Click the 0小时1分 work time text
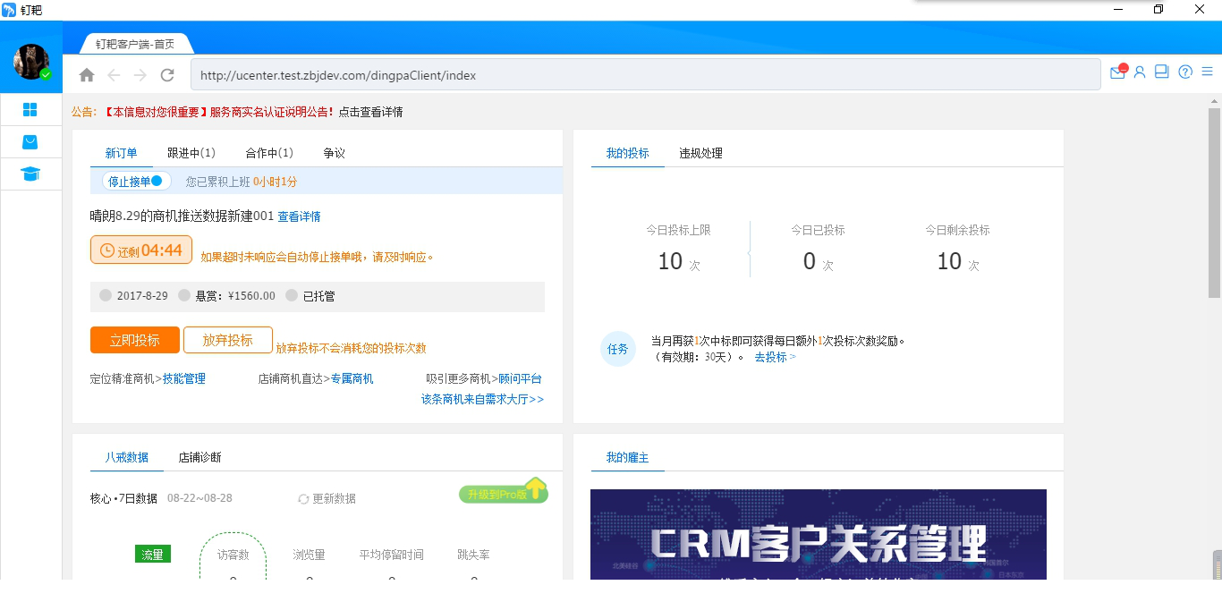1222x602 pixels. point(276,182)
